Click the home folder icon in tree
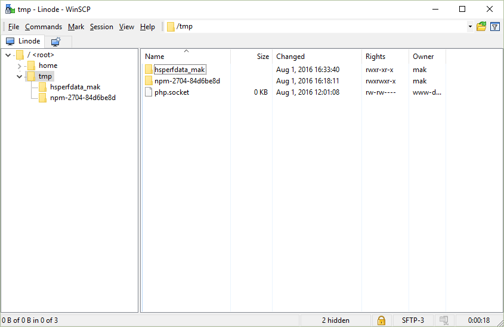 [32, 66]
